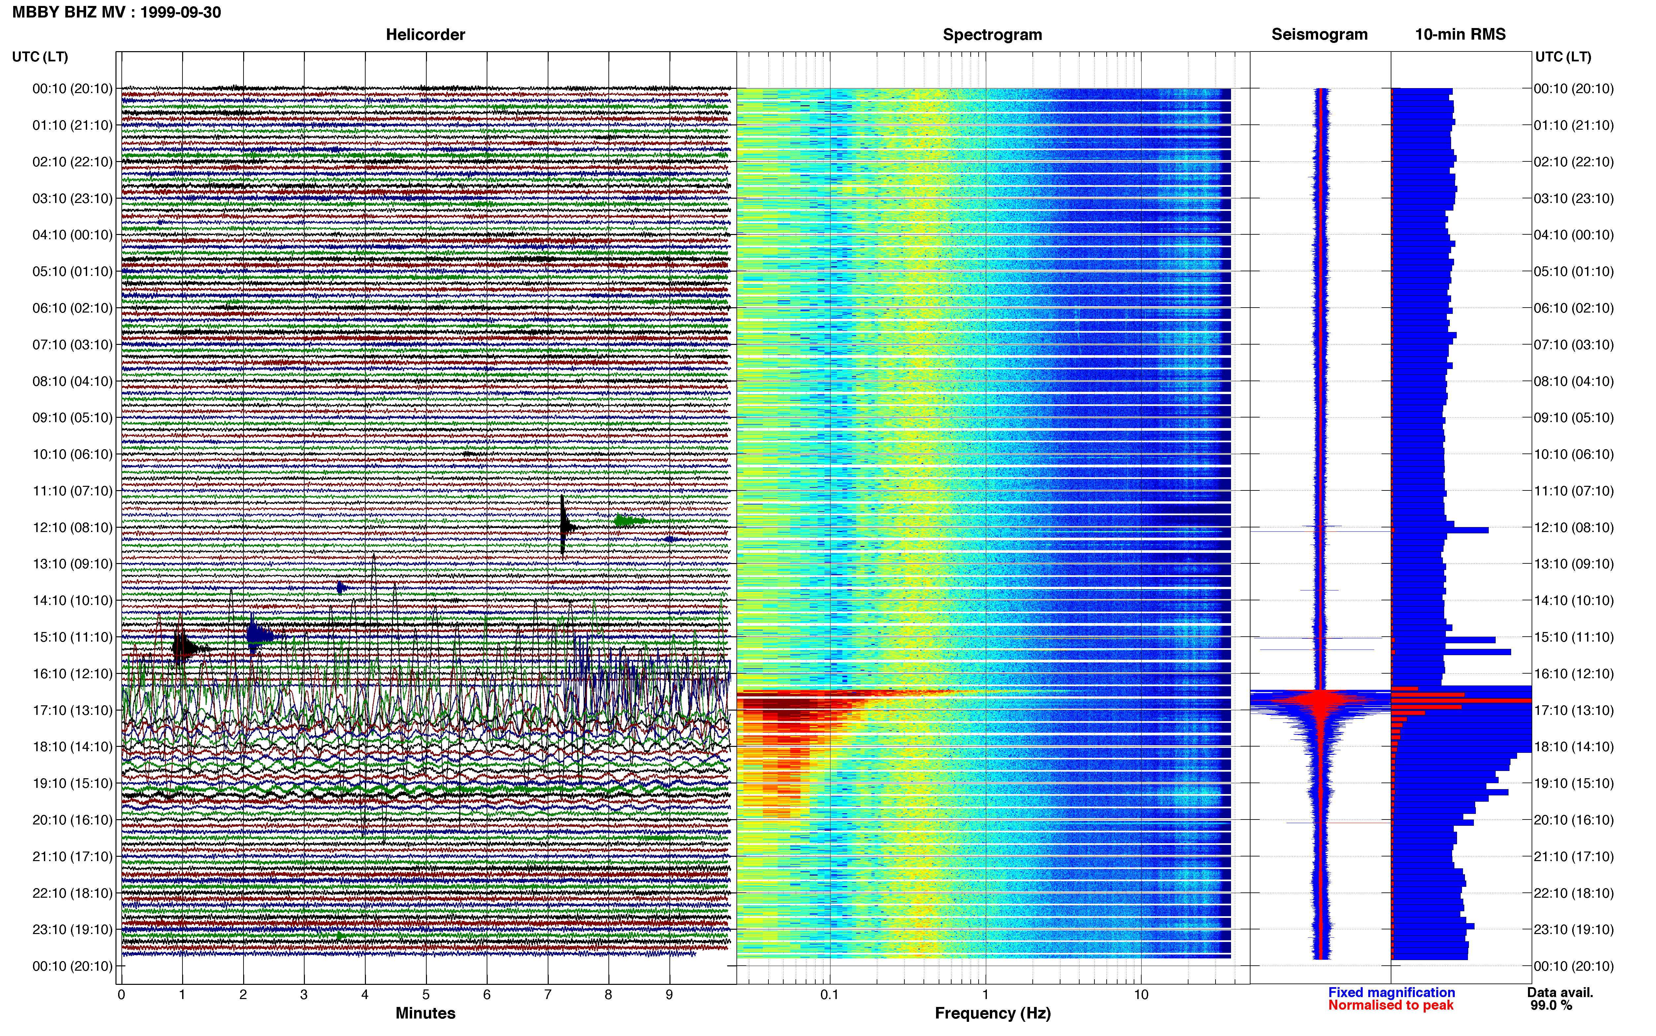Click left time label 04:10 (00:10)
The width and height of the screenshot is (1656, 1036).
(73, 234)
